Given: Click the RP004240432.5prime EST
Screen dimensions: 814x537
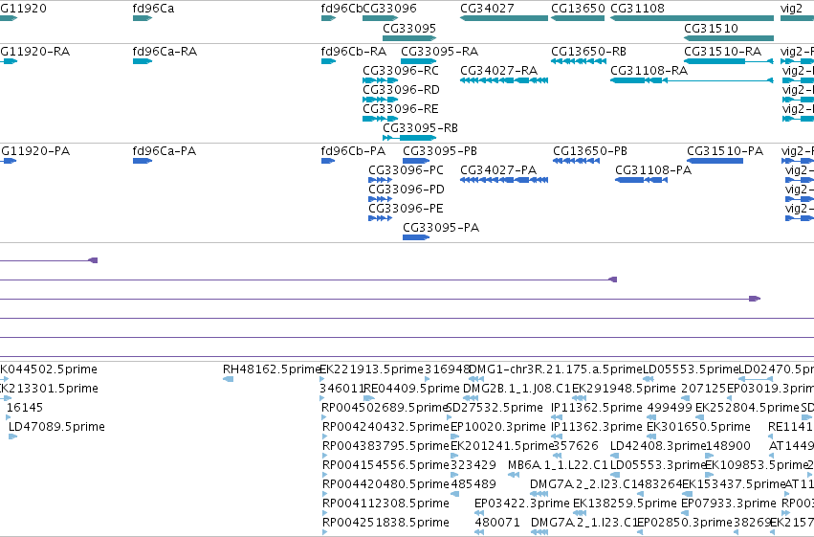Looking at the screenshot, I should [x=324, y=436].
